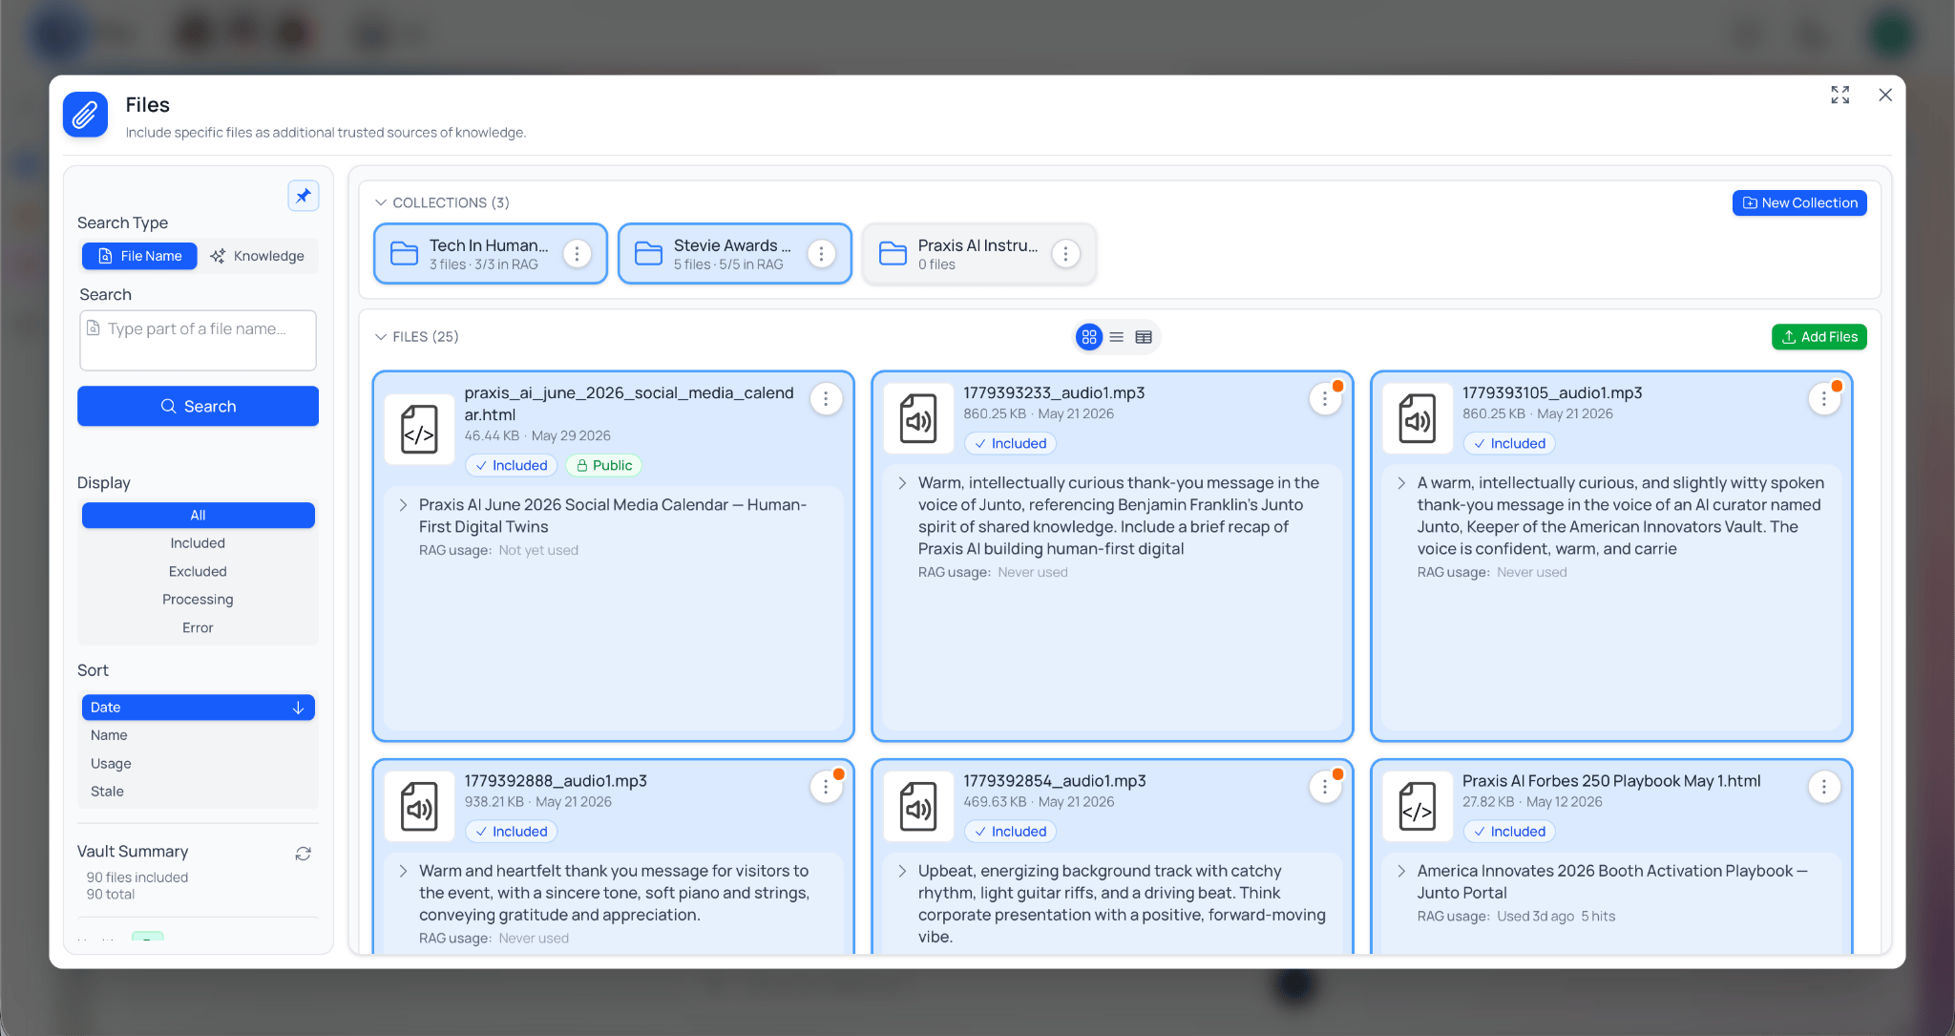1955x1036 pixels.
Task: Click HTML file icon of praxis_ai_june_2026 calendar
Action: coord(419,429)
